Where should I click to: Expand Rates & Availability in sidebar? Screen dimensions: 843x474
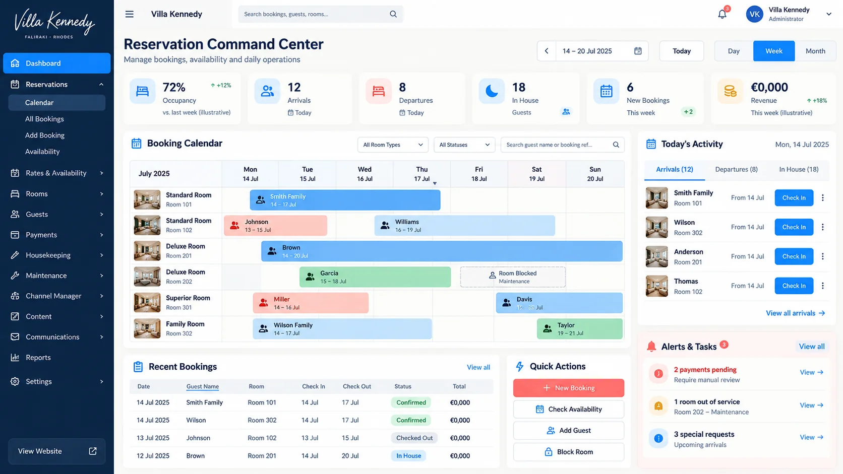pyautogui.click(x=101, y=173)
